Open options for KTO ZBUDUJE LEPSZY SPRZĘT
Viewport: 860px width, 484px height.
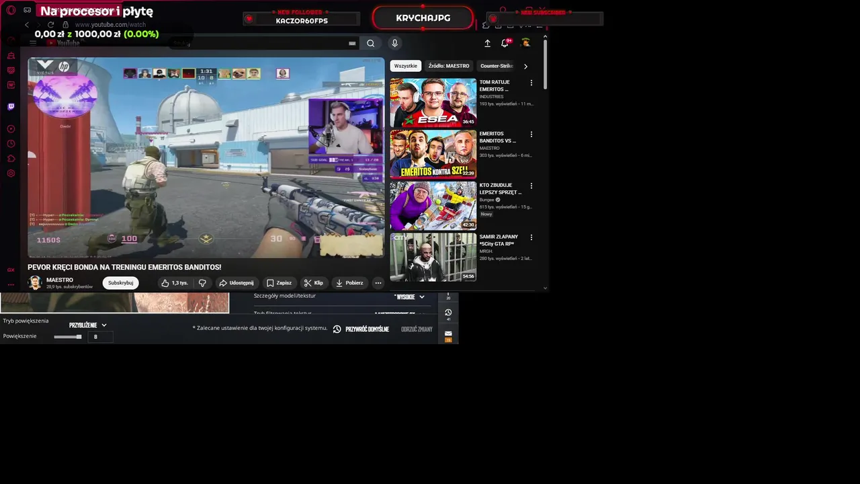click(531, 186)
